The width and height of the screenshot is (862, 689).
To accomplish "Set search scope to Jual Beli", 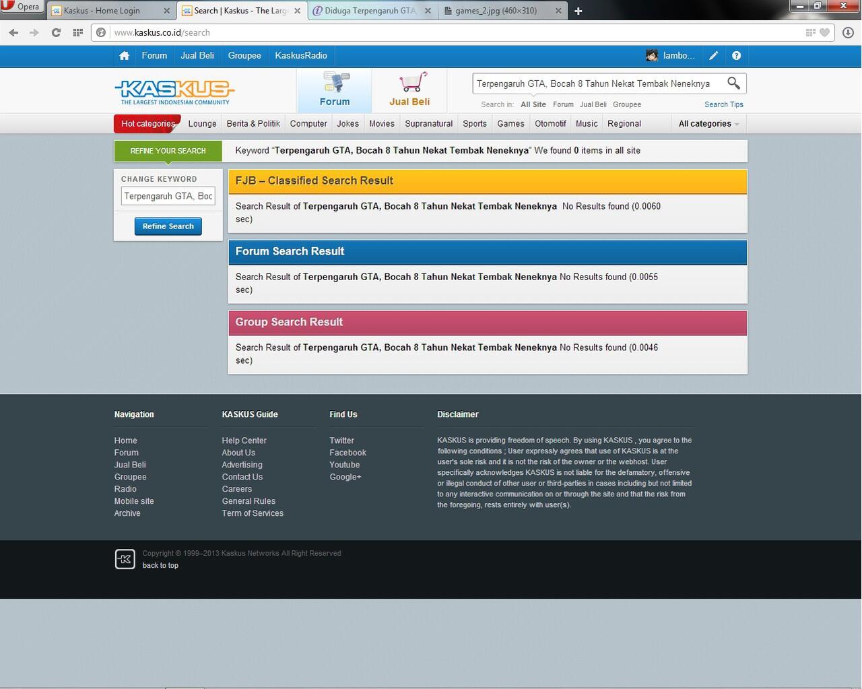I will 593,104.
